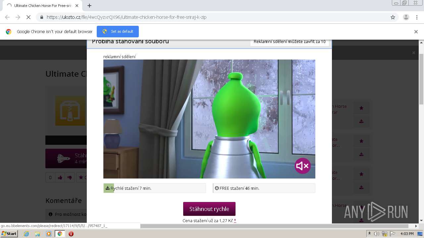Click the star favorite button below download

[x=81, y=178]
